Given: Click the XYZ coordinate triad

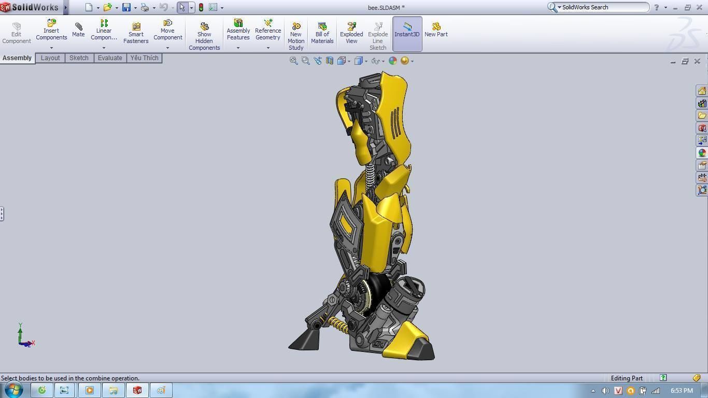Looking at the screenshot, I should pyautogui.click(x=25, y=335).
